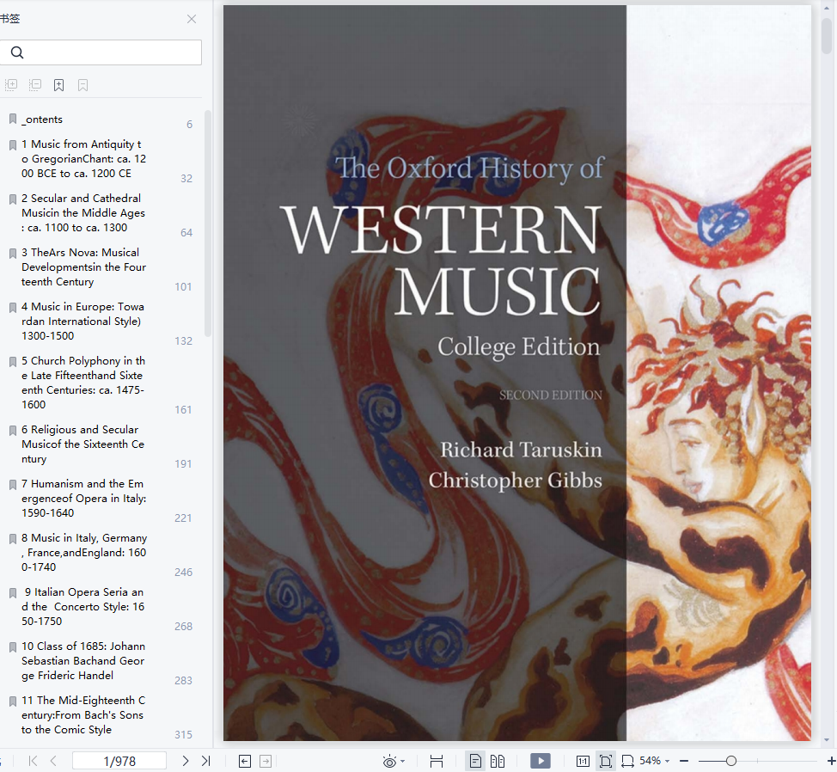The width and height of the screenshot is (837, 772).
Task: Click page number 315 in bookmarks
Action: 183,735
